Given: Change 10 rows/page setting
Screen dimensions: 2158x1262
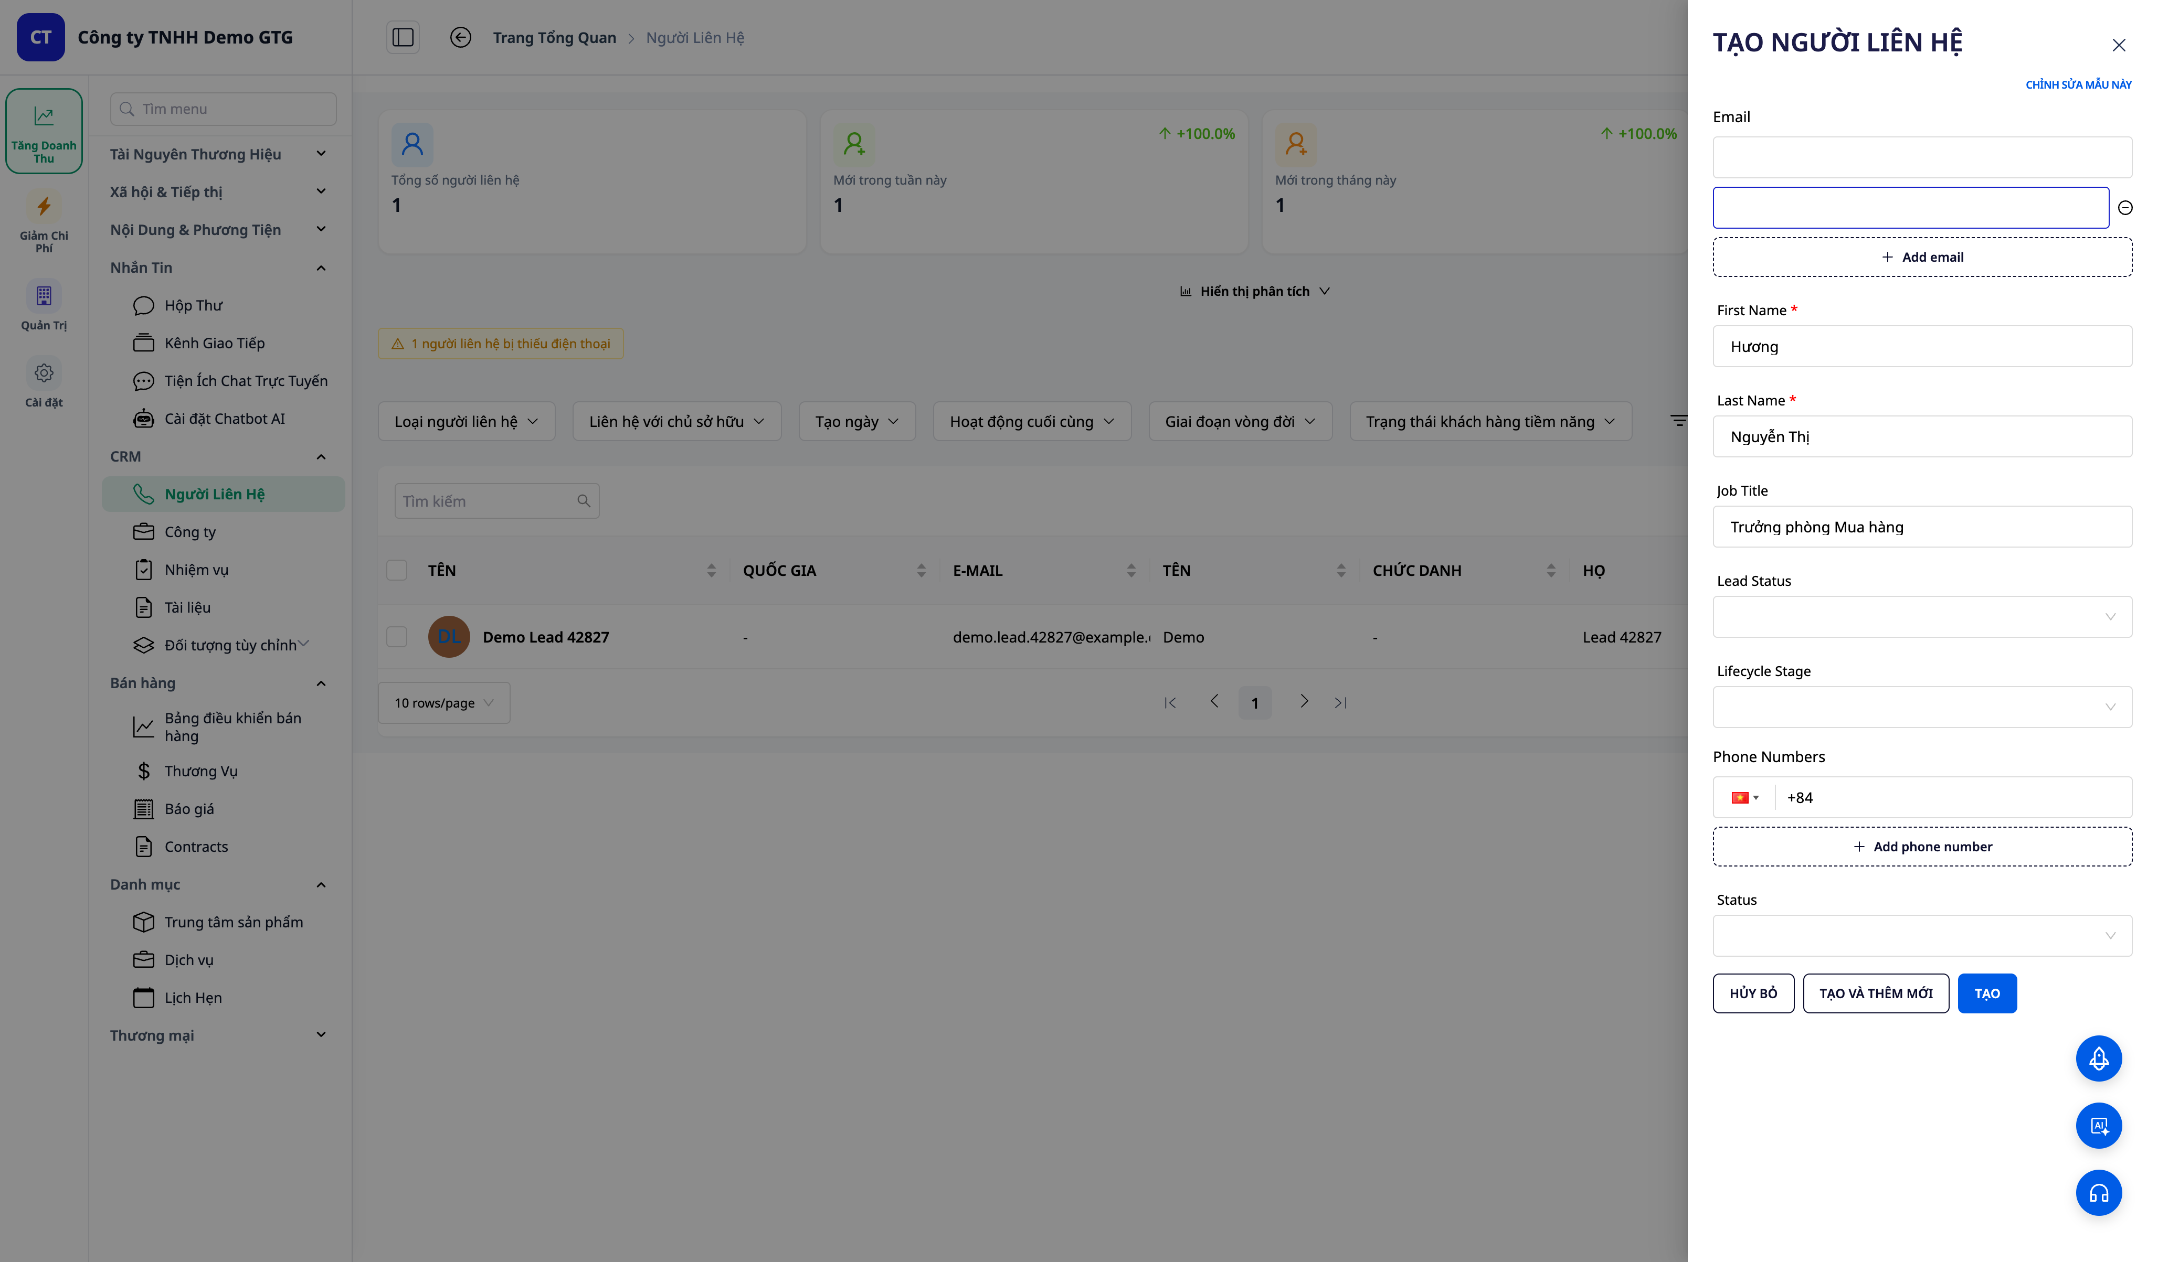Looking at the screenshot, I should pos(443,702).
